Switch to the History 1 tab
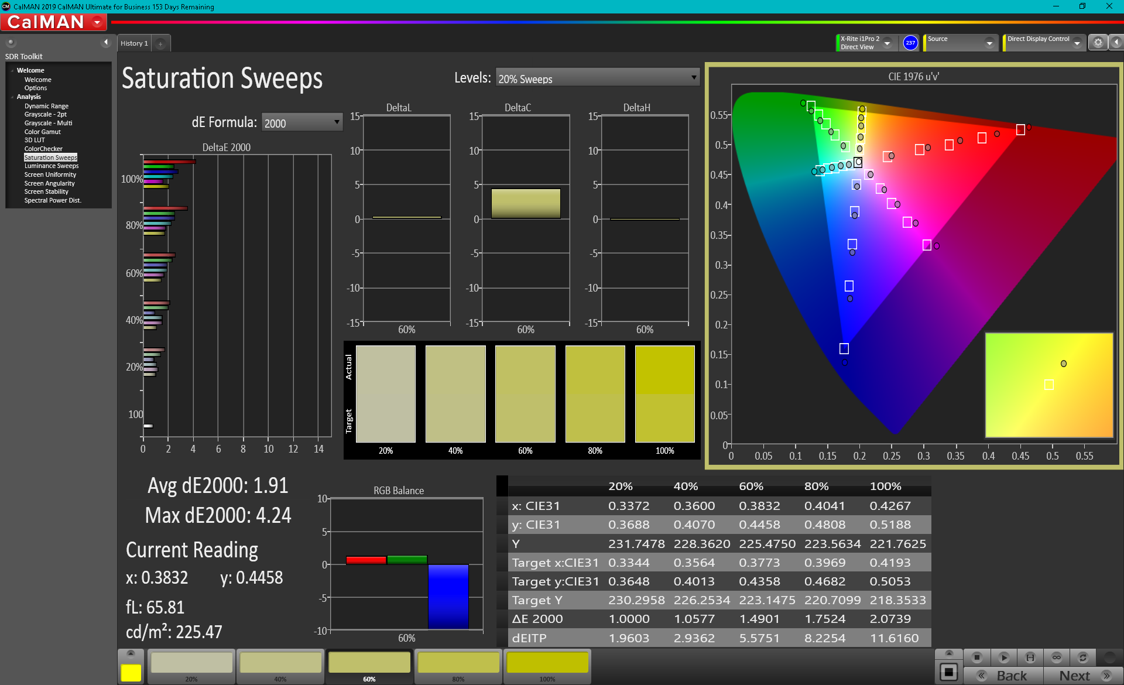1124x685 pixels. point(134,43)
